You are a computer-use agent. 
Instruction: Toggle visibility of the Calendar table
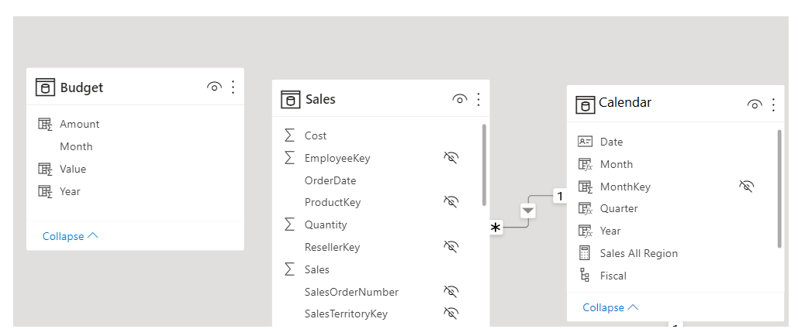click(x=755, y=105)
